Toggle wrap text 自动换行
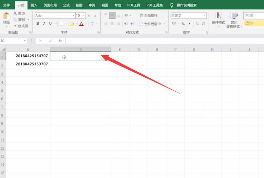The width and height of the screenshot is (264, 178). click(x=148, y=16)
